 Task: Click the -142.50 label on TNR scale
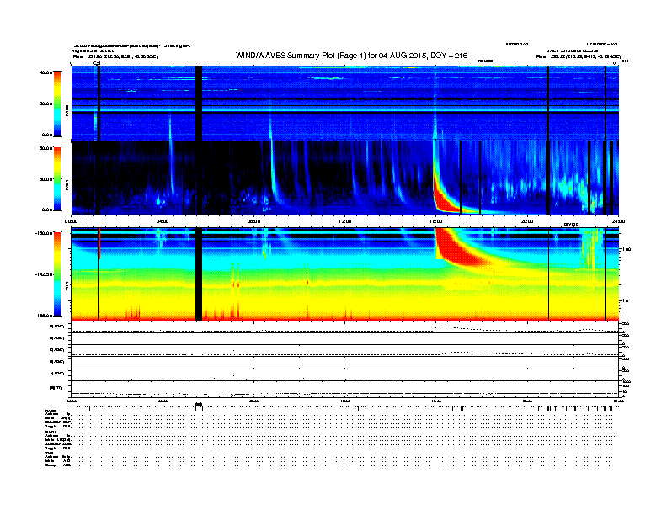[45, 274]
